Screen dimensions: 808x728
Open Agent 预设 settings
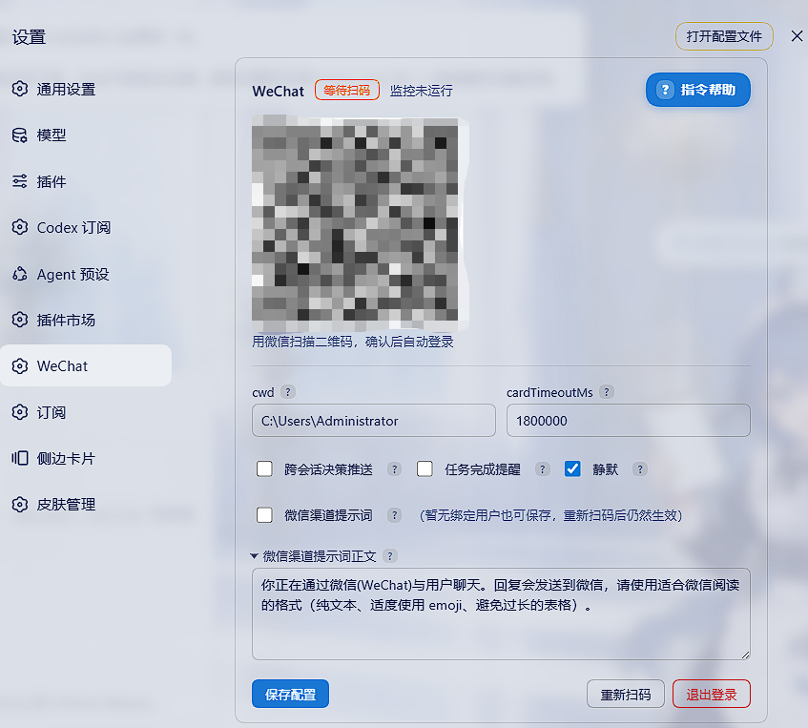pos(86,274)
